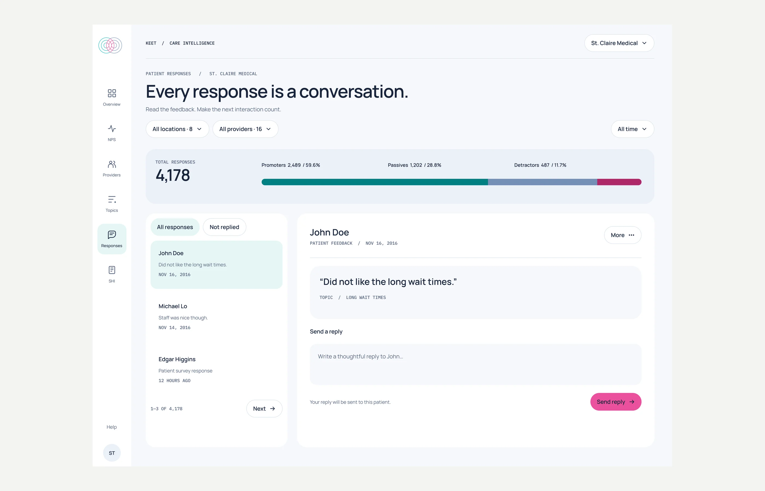Click the John Doe heading in detail panel
This screenshot has width=765, height=491.
(x=329, y=232)
